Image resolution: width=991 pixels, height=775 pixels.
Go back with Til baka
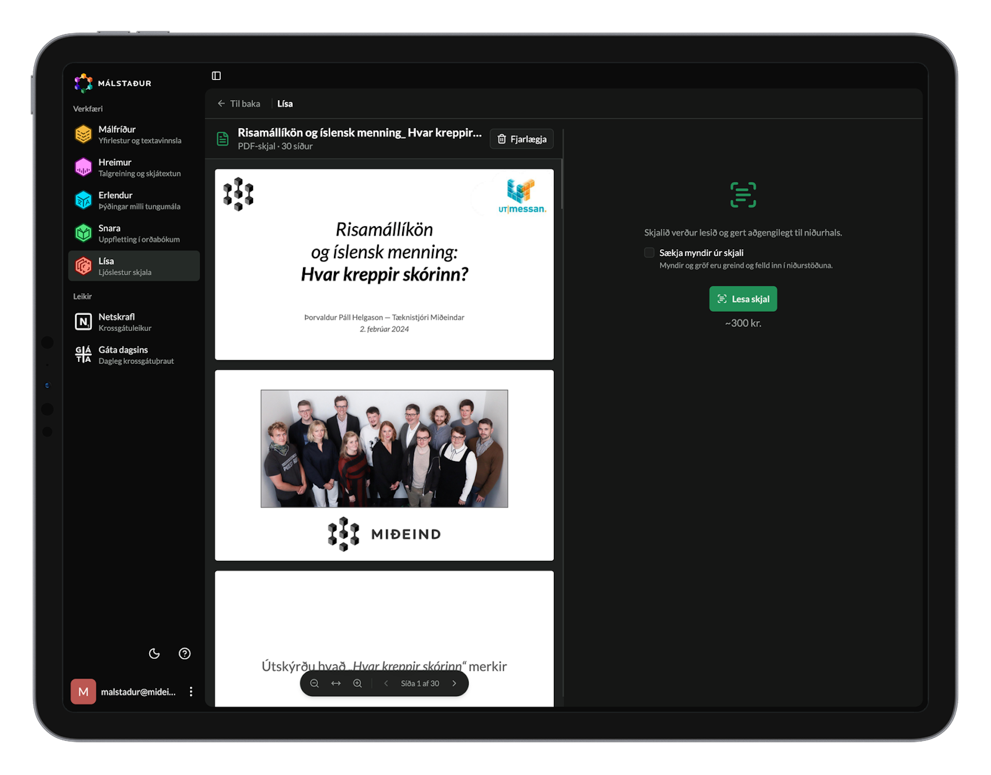pyautogui.click(x=238, y=104)
